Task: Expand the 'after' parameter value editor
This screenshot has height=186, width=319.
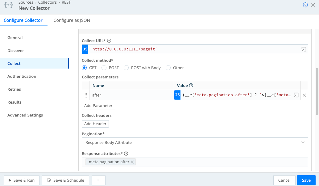Action: (x=296, y=95)
